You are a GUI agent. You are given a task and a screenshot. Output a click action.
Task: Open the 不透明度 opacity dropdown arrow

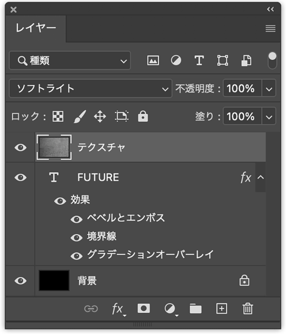coord(269,89)
